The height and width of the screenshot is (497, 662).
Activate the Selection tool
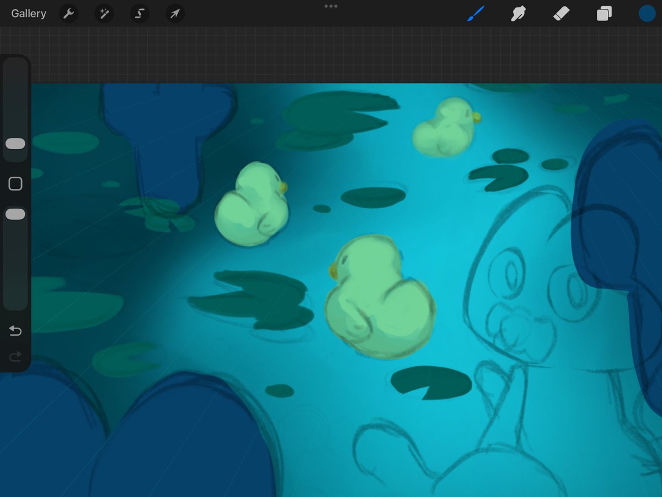(x=139, y=13)
